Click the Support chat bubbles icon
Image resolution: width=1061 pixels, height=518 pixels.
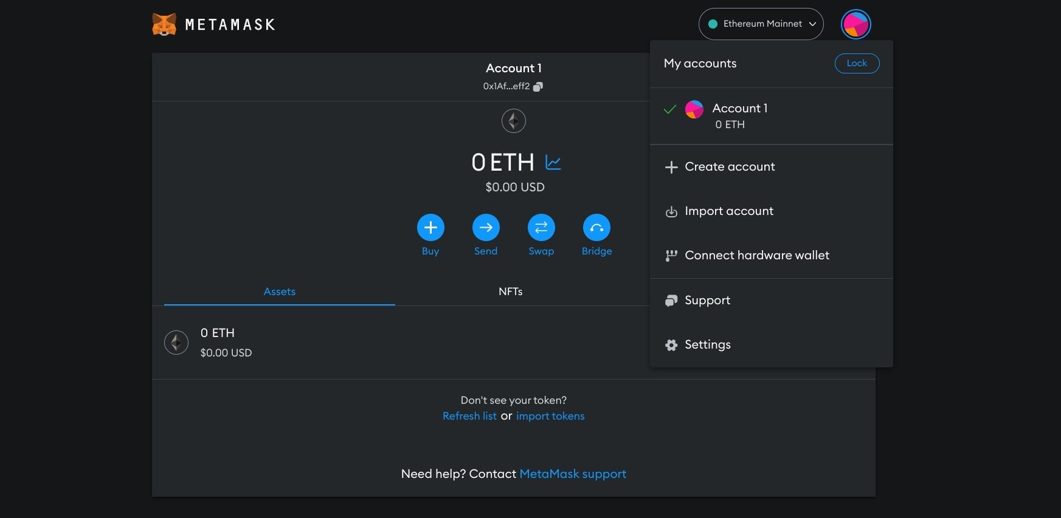tap(671, 301)
